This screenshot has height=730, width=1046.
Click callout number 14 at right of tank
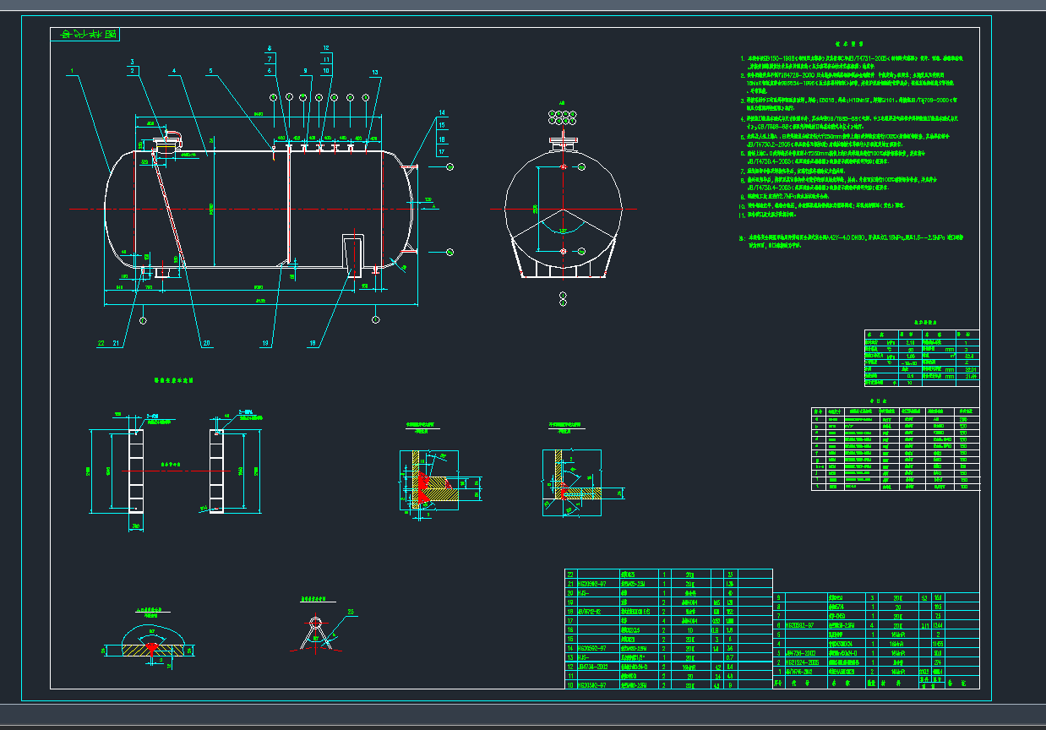(x=441, y=113)
